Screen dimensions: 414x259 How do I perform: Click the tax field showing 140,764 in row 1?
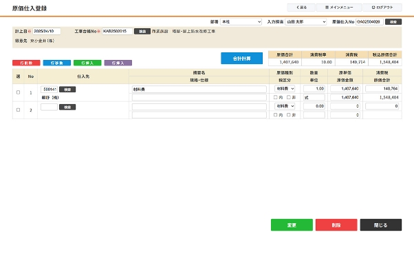(x=382, y=89)
